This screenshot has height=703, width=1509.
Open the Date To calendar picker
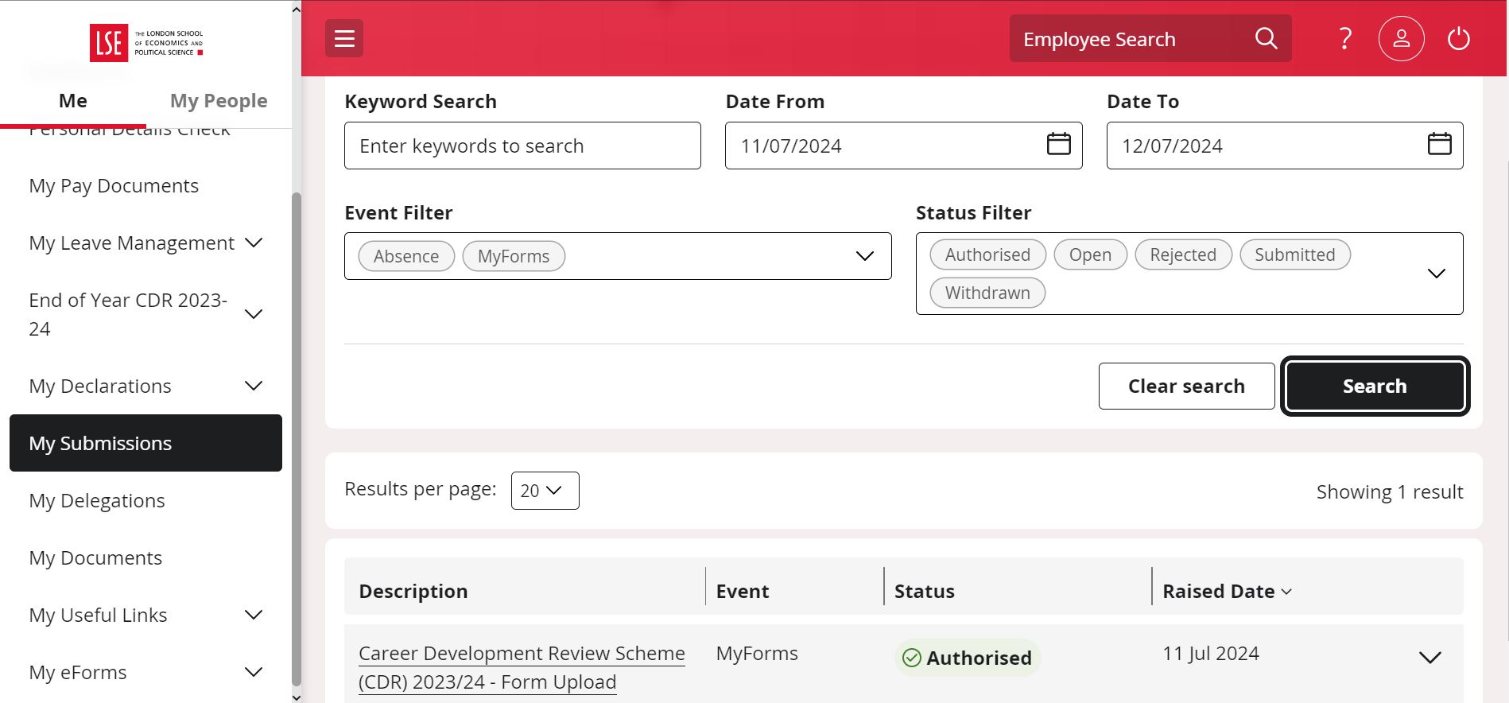tap(1439, 145)
